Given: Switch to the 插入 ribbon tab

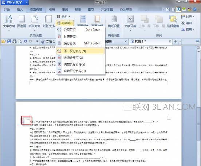Looking at the screenshot, I should click(x=20, y=9).
